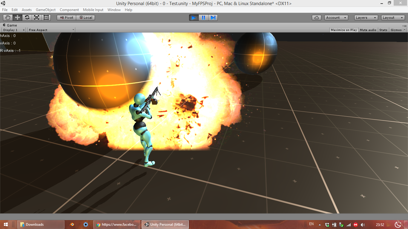The height and width of the screenshot is (229, 408).
Task: Toggle Local handle rotation
Action: (85, 18)
